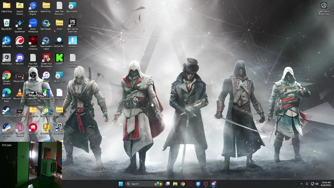Select House.of.th file beside Microsoft Edge
The width and height of the screenshot is (334, 188).
(20, 94)
